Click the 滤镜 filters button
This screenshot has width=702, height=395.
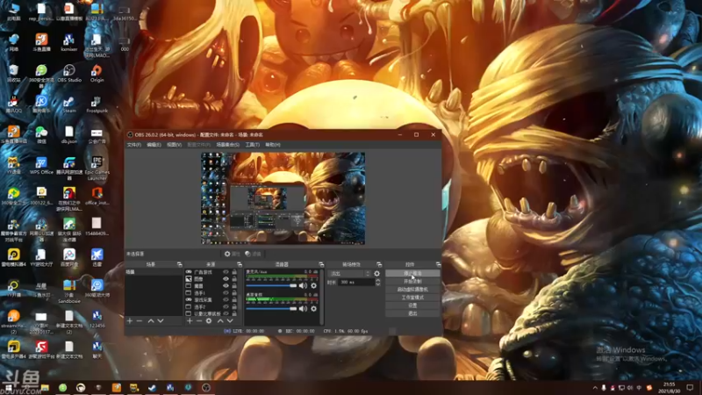(253, 254)
